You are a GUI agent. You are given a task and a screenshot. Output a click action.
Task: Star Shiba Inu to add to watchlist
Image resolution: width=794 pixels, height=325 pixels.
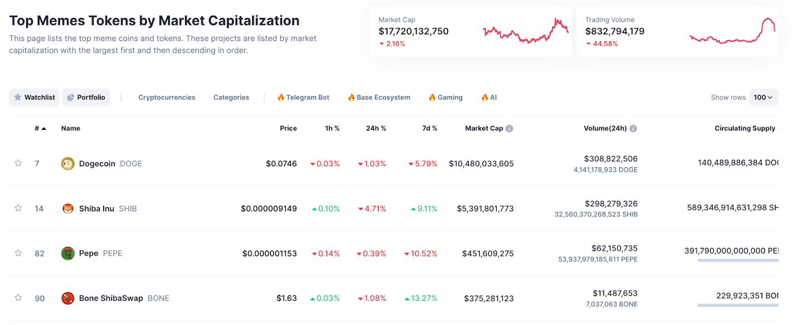(18, 208)
